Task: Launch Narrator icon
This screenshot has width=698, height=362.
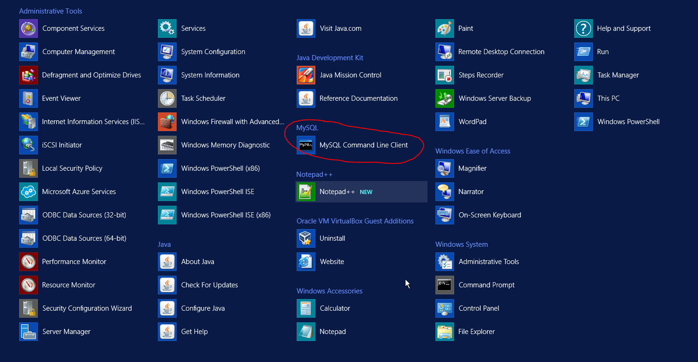Action: pos(445,192)
